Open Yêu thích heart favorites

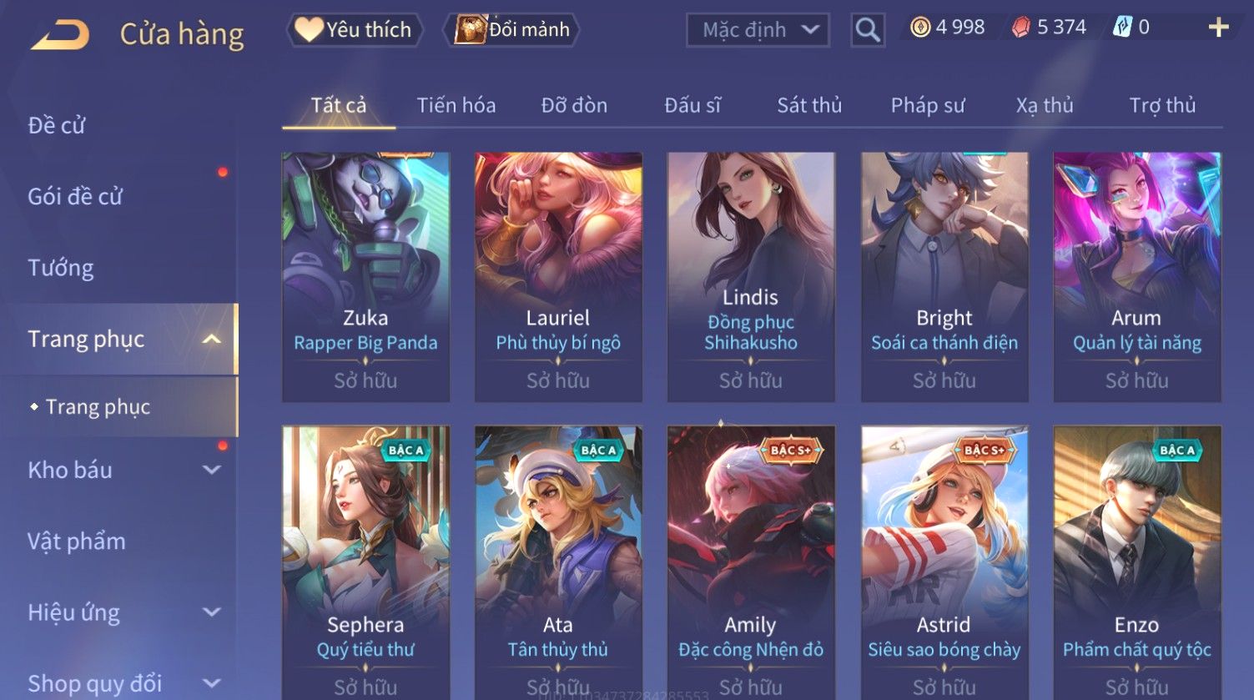coord(355,30)
